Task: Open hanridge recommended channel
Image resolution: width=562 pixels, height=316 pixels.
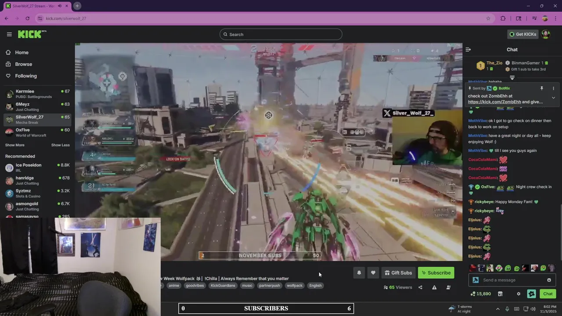Action: [x=37, y=180]
